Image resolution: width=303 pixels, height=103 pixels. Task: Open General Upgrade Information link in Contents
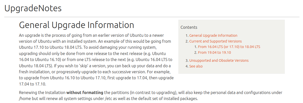click(x=213, y=35)
